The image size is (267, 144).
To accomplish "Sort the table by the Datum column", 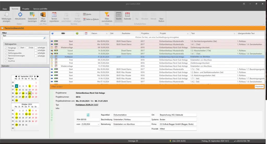I will coord(99,34).
